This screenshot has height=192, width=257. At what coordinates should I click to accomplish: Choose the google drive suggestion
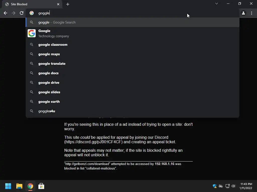(x=133, y=82)
